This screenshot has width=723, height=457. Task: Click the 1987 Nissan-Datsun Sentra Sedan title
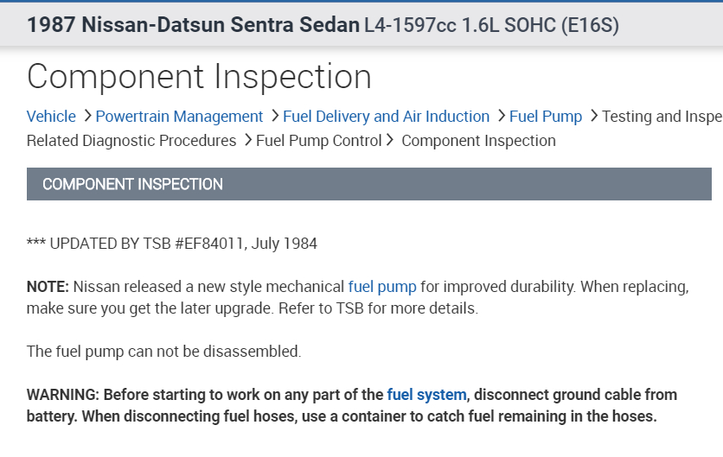193,25
